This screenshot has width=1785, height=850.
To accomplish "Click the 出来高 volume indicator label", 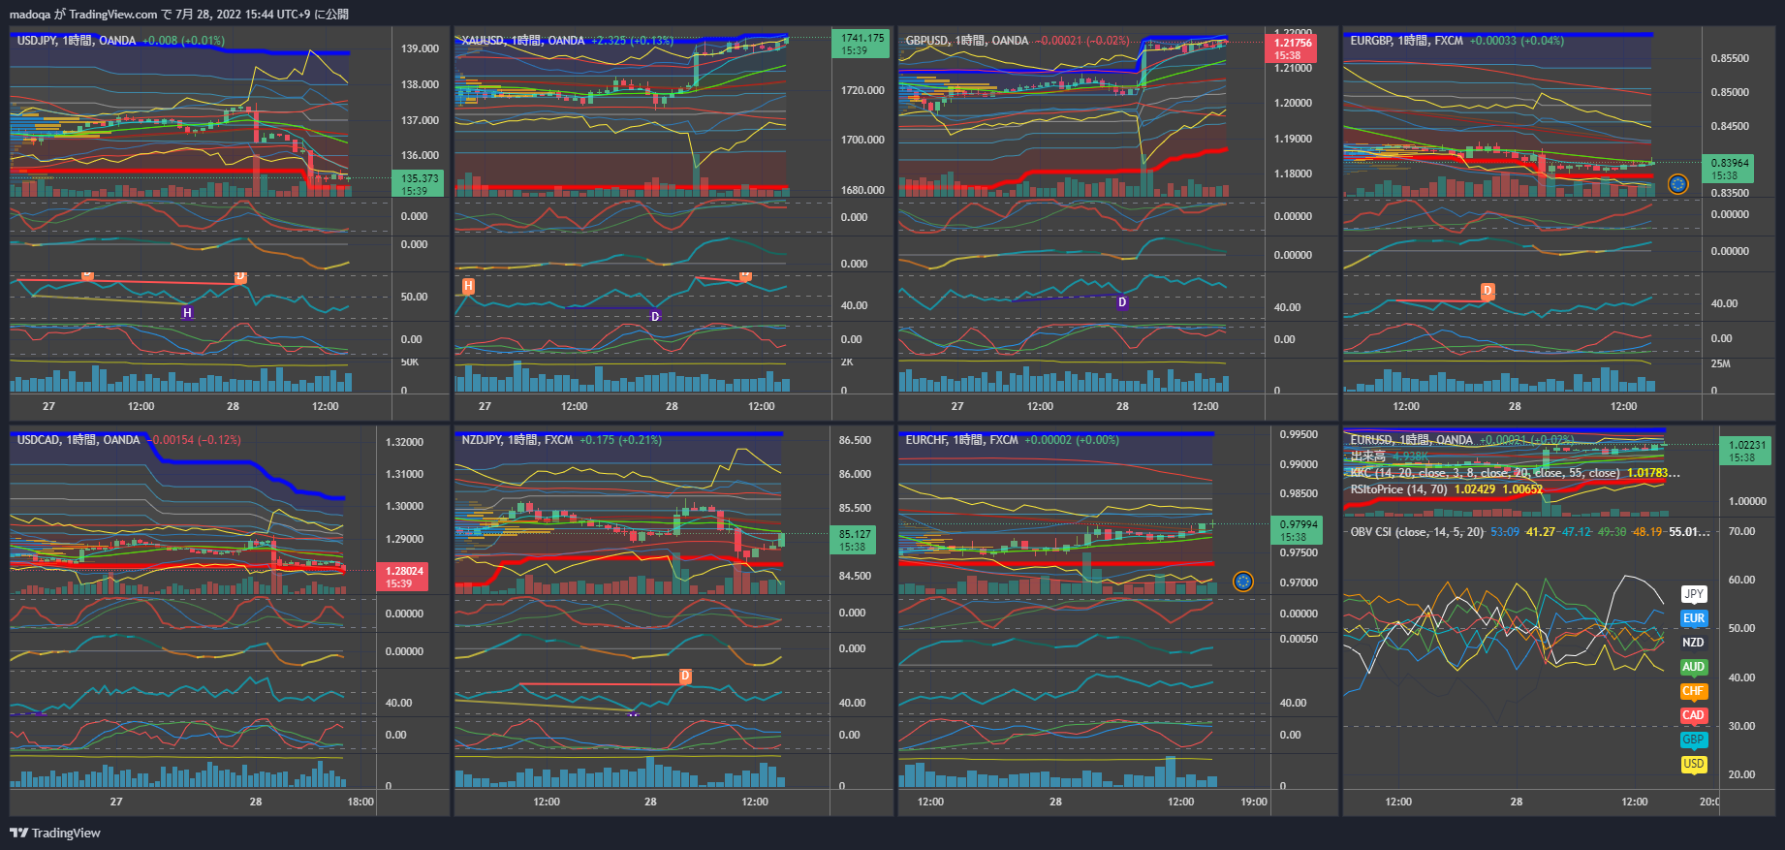I will [1367, 456].
